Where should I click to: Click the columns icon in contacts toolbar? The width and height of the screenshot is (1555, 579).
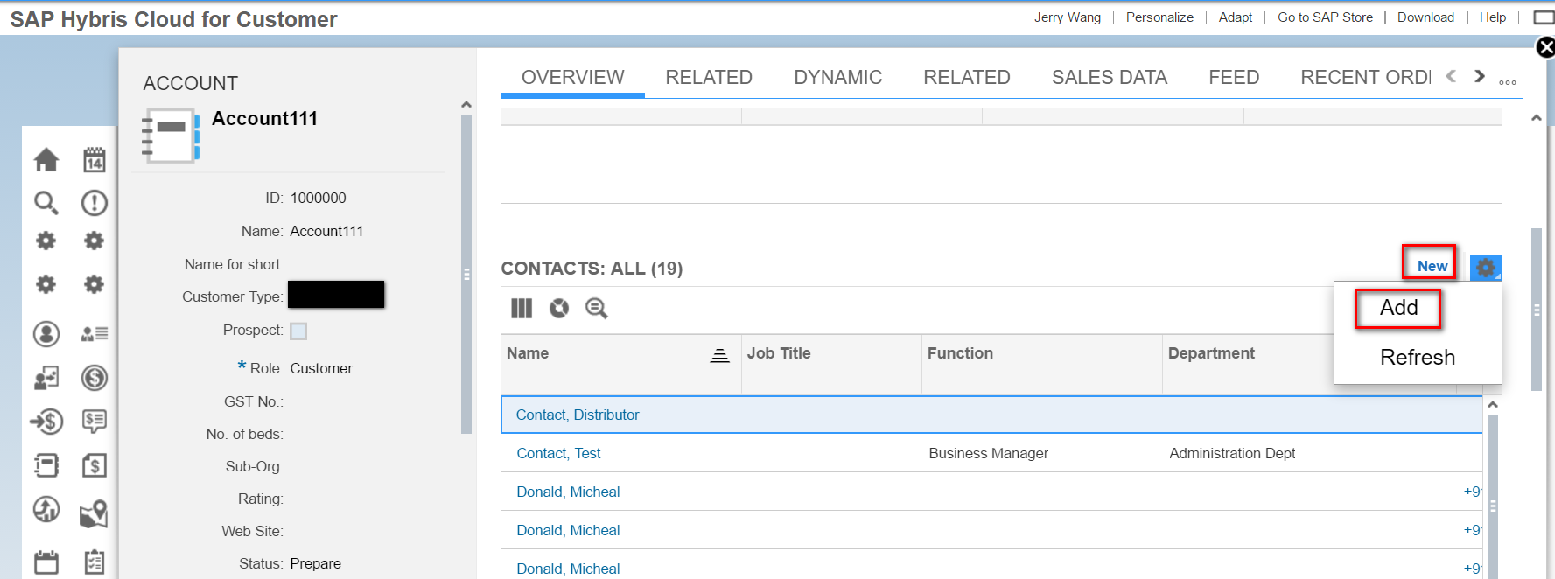tap(522, 308)
